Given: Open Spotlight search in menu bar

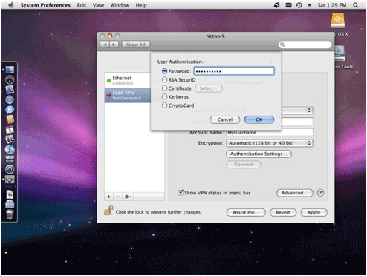Looking at the screenshot, I should click(x=356, y=5).
